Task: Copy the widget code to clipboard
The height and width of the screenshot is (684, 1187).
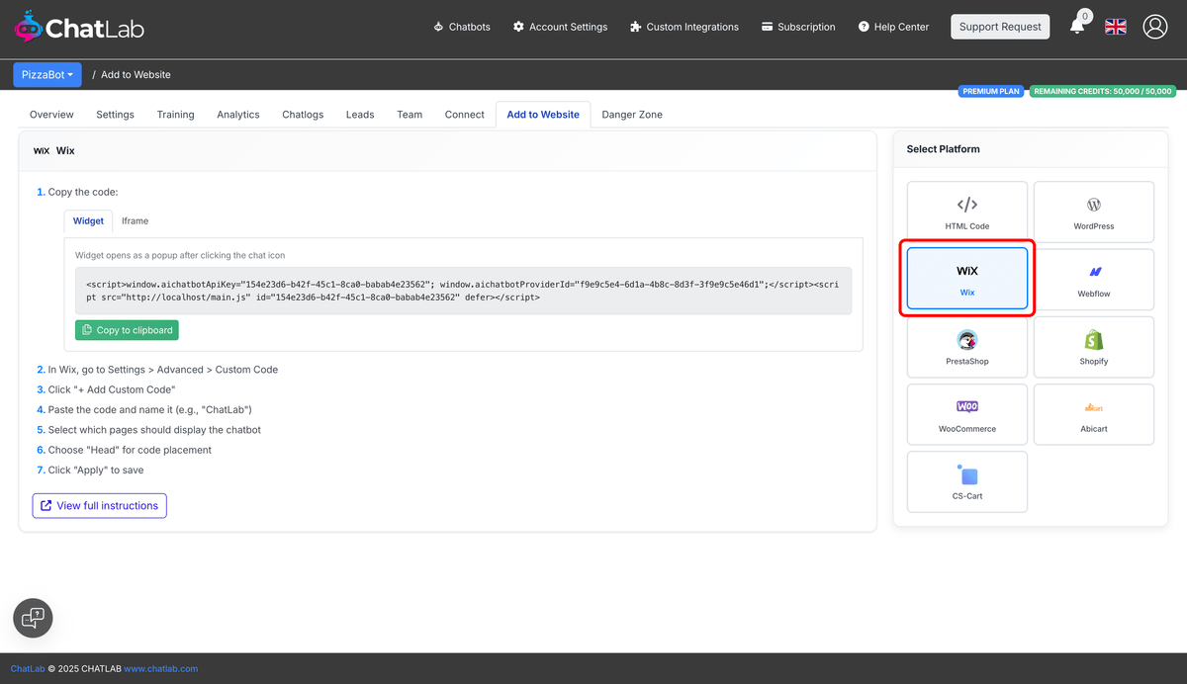Action: pyautogui.click(x=127, y=329)
